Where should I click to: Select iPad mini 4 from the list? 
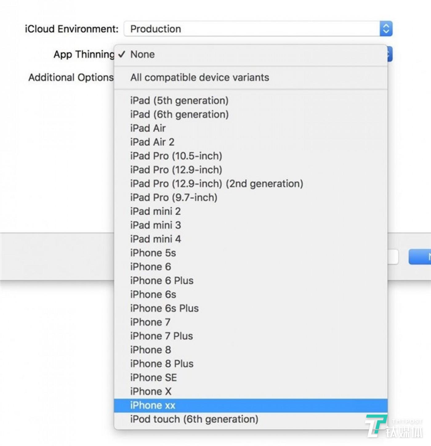tap(155, 239)
